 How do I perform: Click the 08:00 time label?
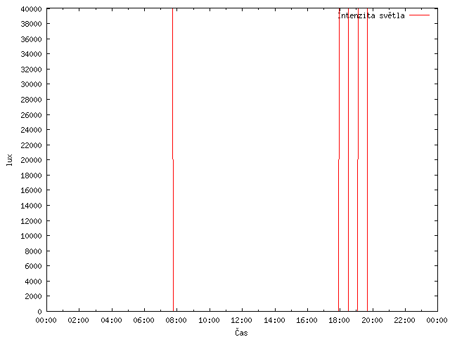click(x=176, y=320)
